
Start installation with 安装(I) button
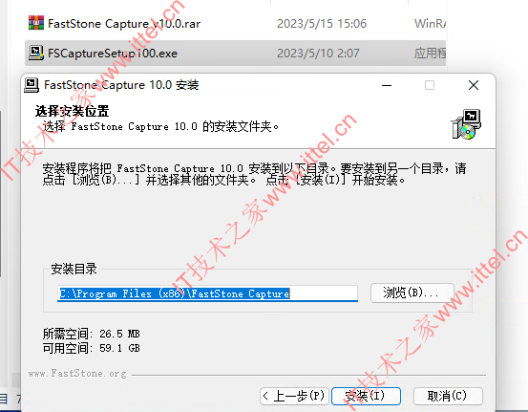point(366,396)
